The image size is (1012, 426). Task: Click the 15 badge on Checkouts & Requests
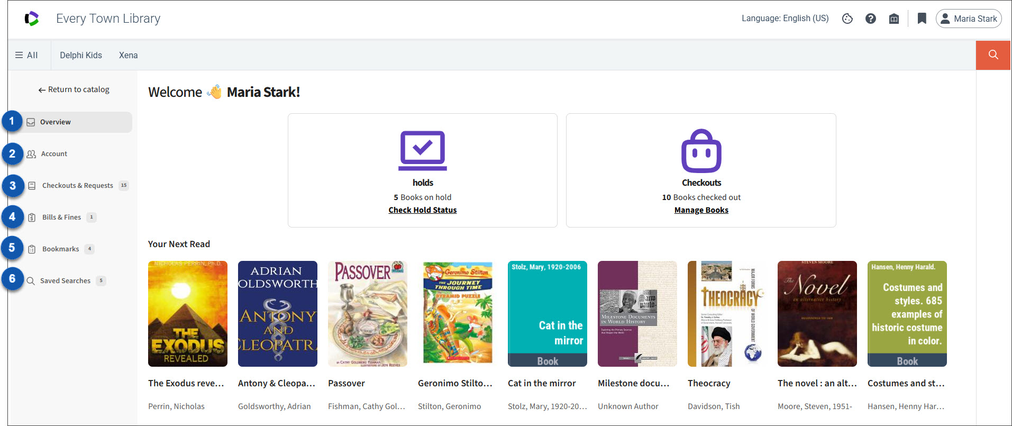pos(124,186)
